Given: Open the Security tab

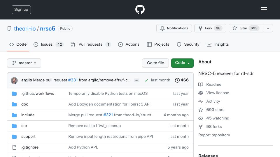Looking at the screenshot, I should point(188,44).
